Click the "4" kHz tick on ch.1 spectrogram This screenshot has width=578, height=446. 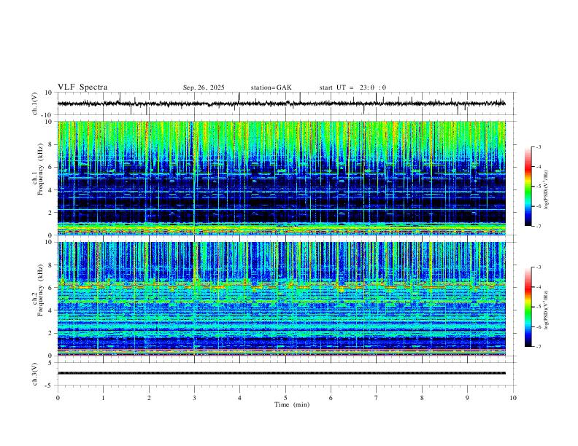click(x=50, y=190)
